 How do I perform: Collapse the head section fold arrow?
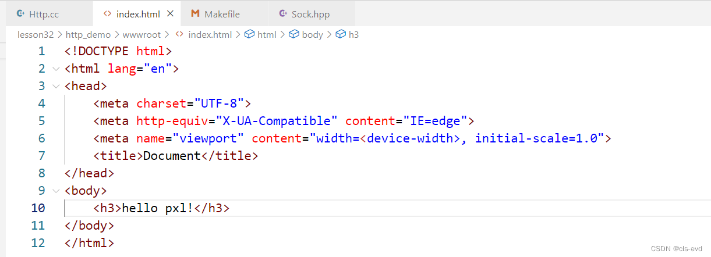coord(56,86)
